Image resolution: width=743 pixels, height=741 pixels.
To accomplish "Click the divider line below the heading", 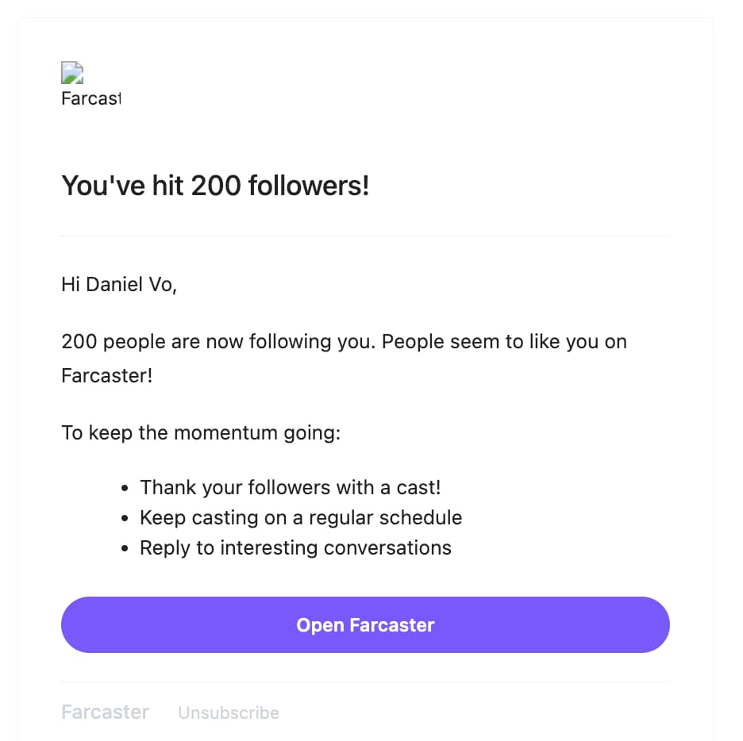I will point(365,236).
